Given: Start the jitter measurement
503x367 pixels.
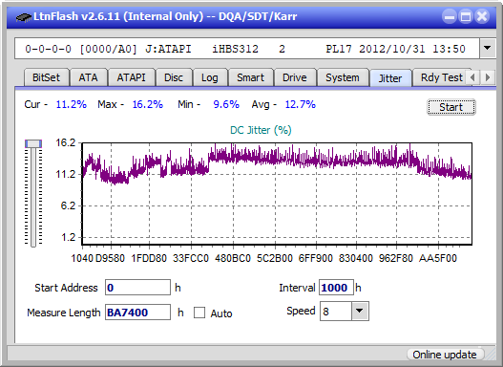Looking at the screenshot, I should point(451,107).
